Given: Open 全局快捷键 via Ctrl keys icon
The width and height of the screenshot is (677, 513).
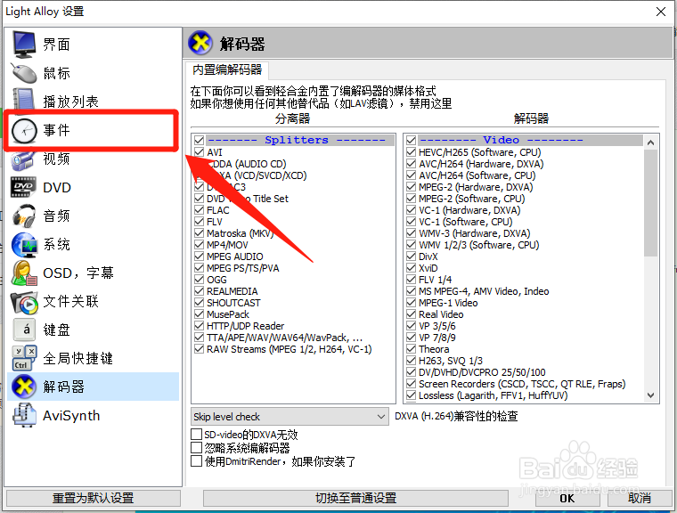Looking at the screenshot, I should click(24, 358).
